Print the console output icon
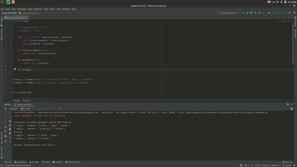This screenshot has width=297, height=167. click(10, 129)
